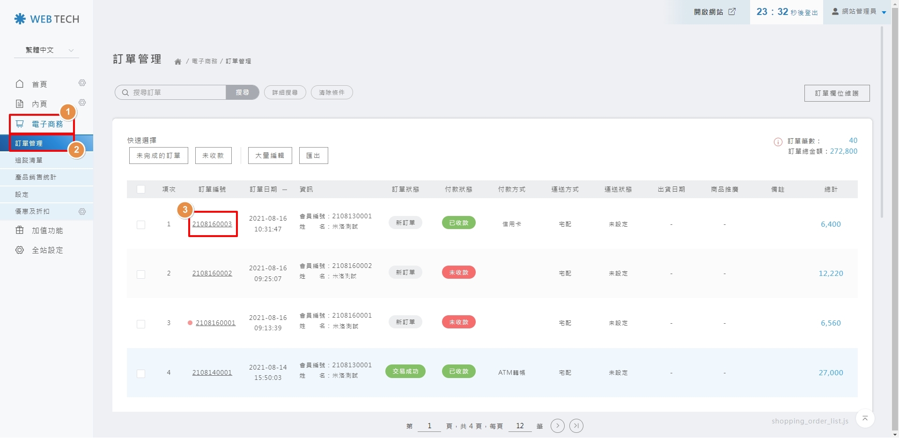The height and width of the screenshot is (438, 899).
Task: Jump to last page icon
Action: click(x=576, y=426)
